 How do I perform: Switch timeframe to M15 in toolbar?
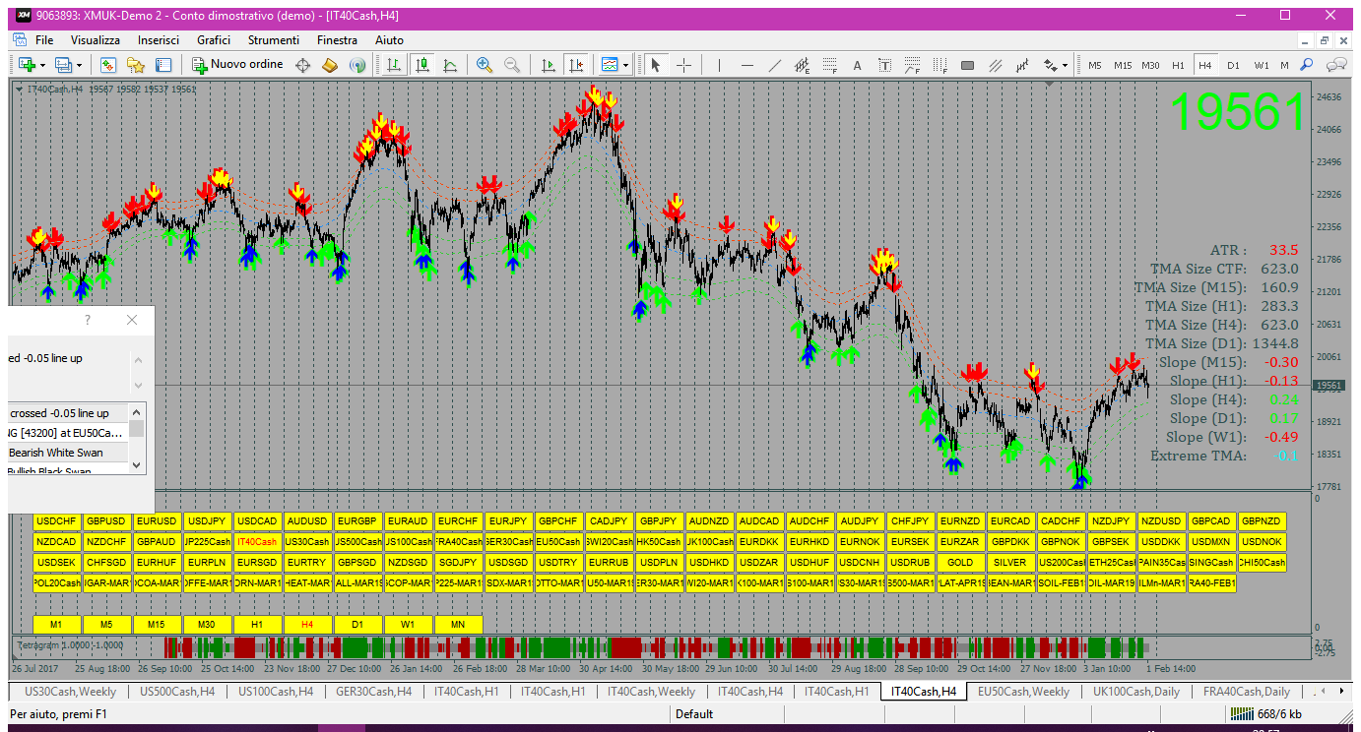point(1123,65)
